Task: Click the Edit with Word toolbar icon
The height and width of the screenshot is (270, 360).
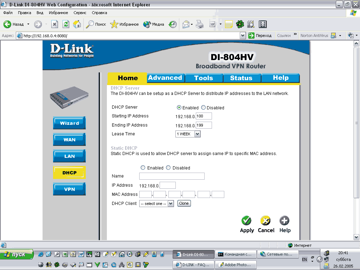Action: [212, 24]
